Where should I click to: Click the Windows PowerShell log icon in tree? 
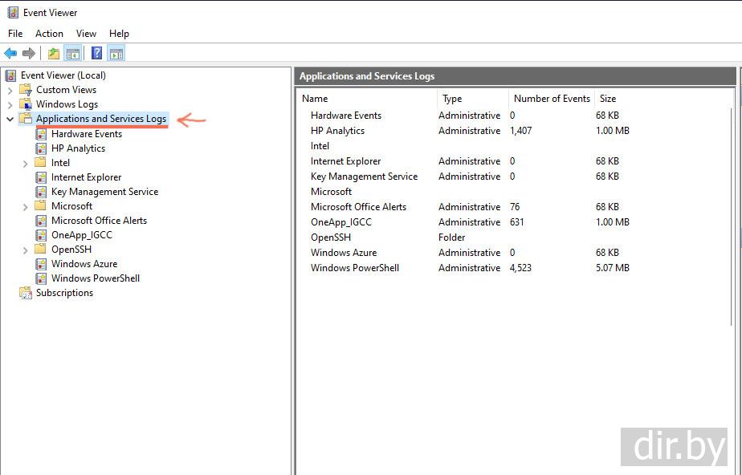point(41,278)
